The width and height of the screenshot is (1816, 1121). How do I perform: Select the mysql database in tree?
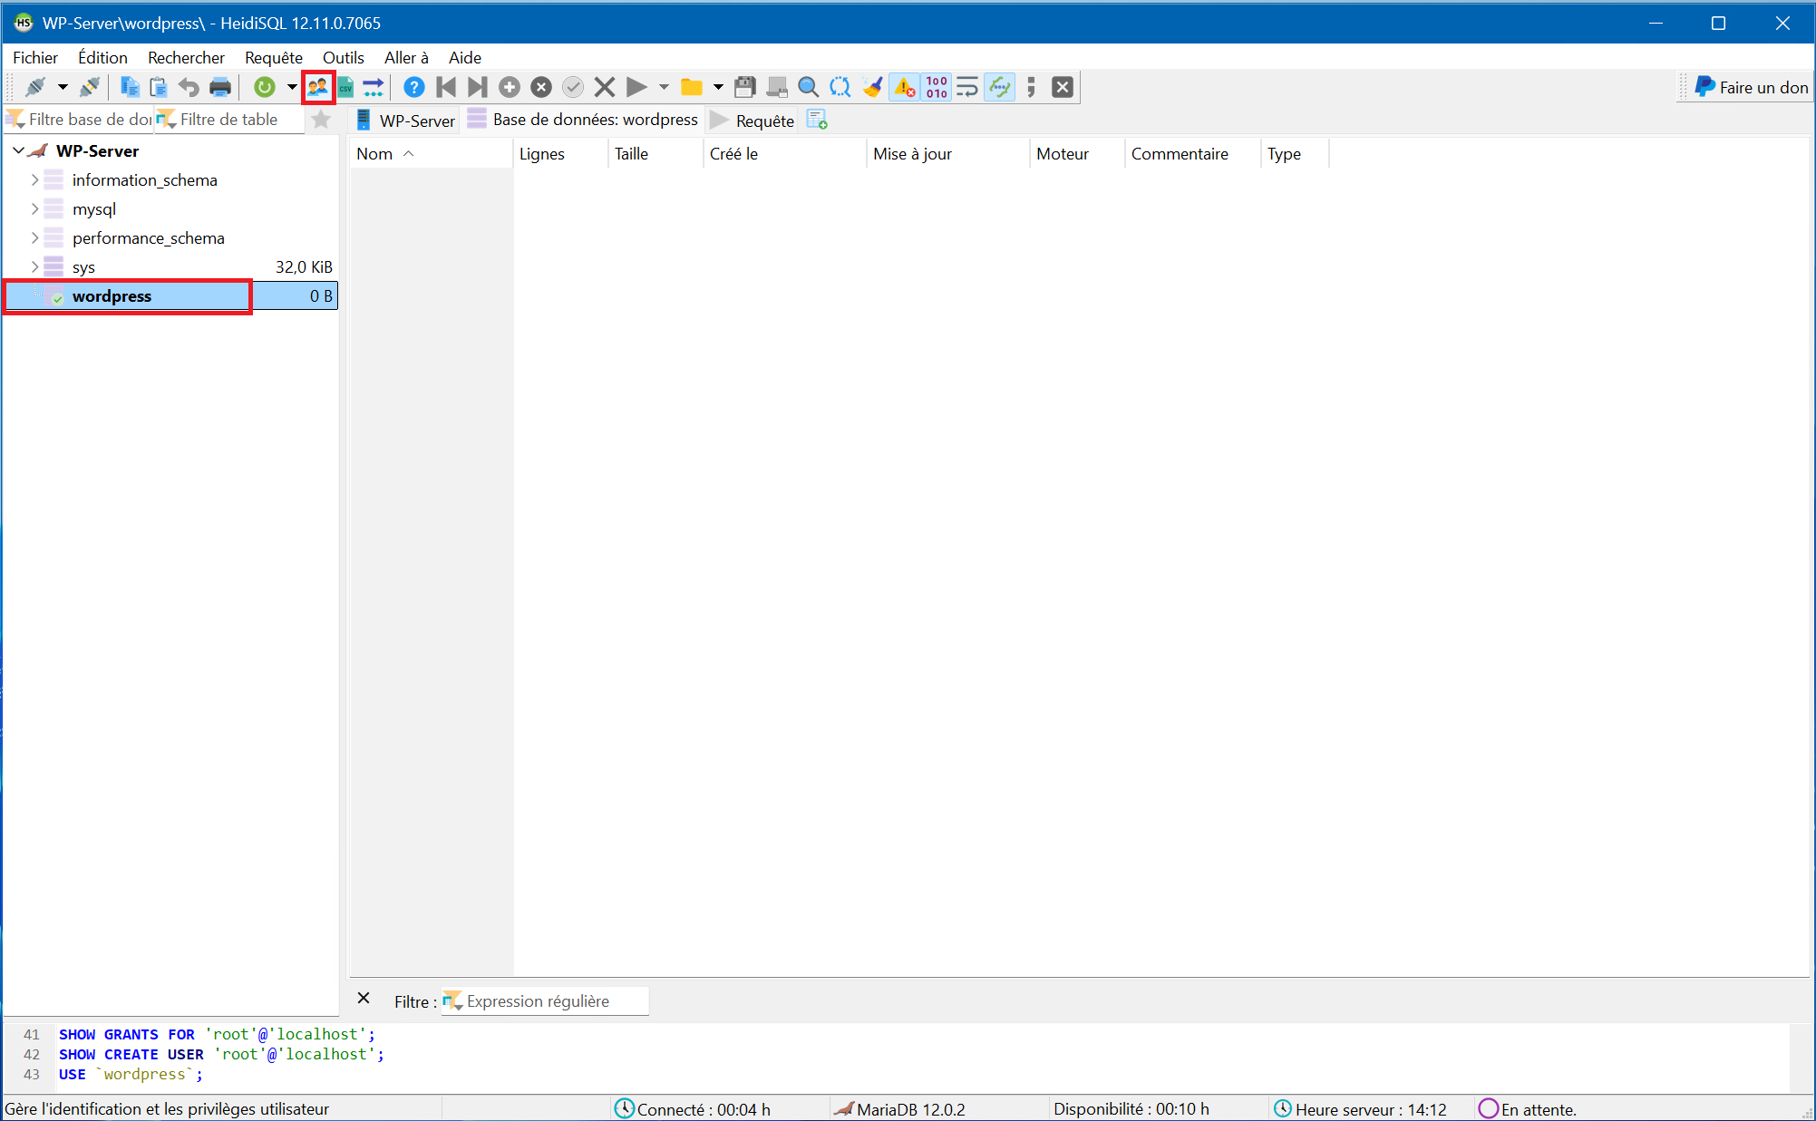pyautogui.click(x=94, y=209)
